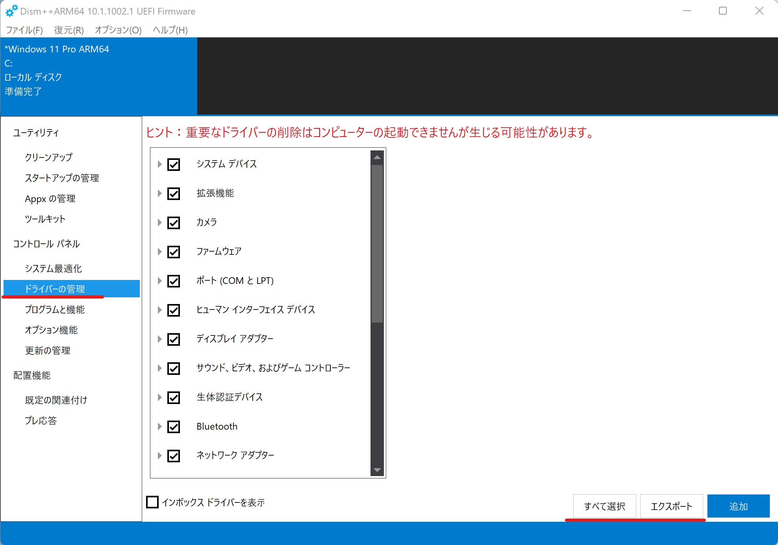The image size is (778, 545).
Task: Click driver list scroll-up arrow
Action: pyautogui.click(x=377, y=157)
